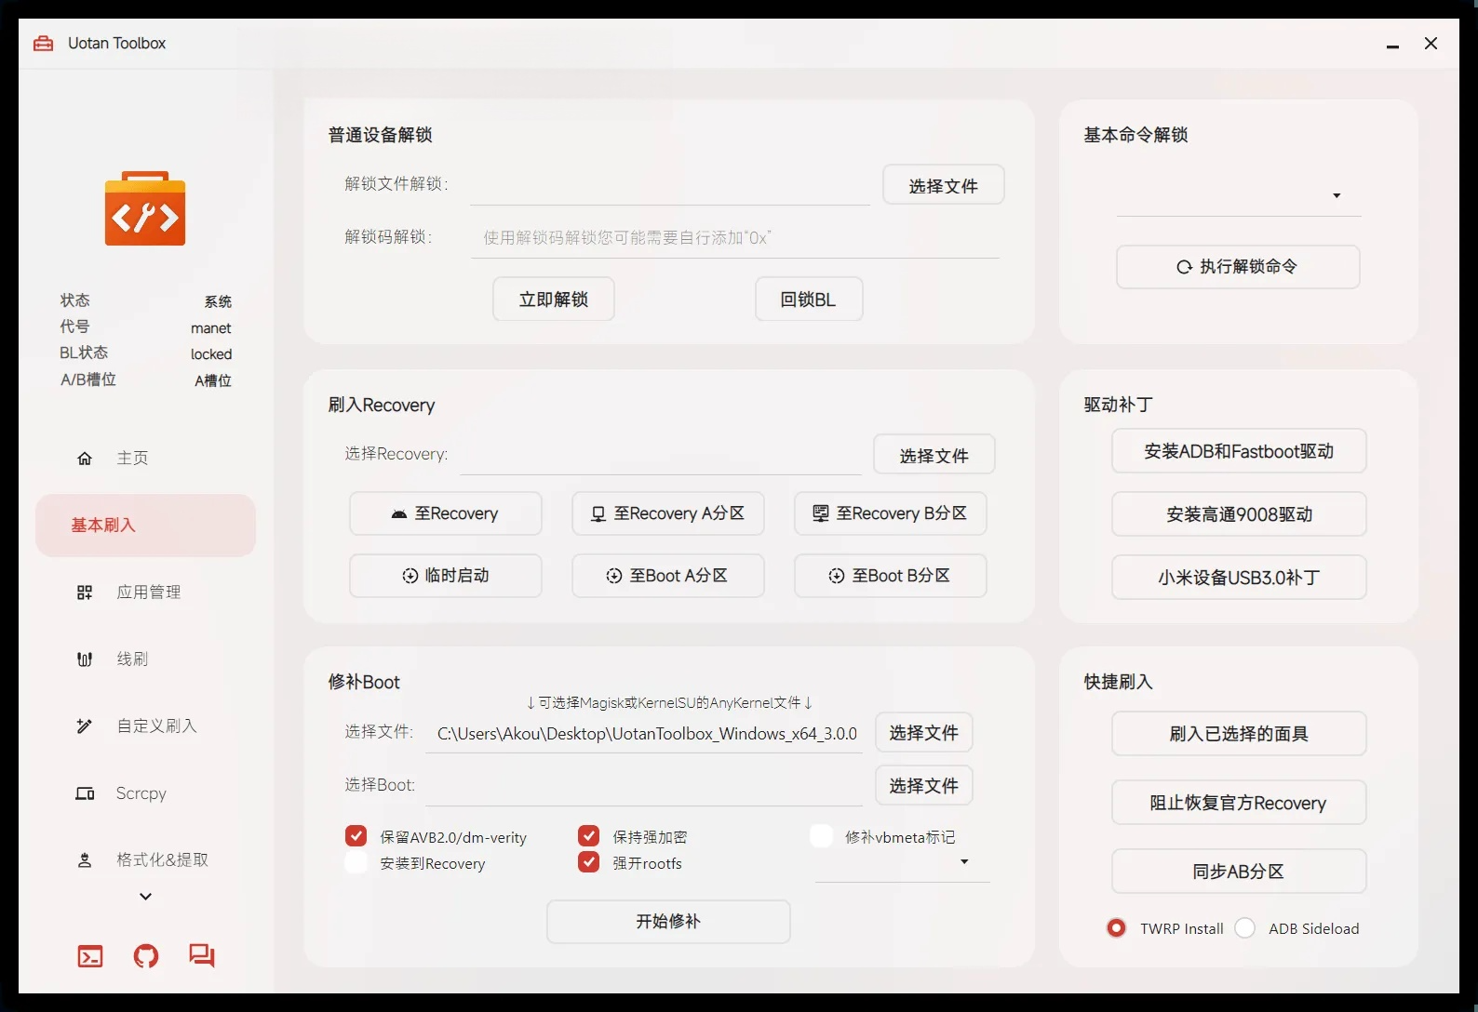1478x1012 pixels.
Task: Click 选择文件 next to the AnyKernel path
Action: pyautogui.click(x=924, y=733)
